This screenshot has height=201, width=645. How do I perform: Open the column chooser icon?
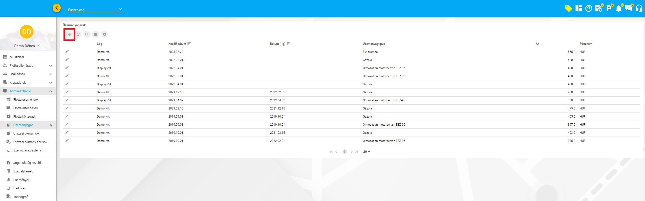coord(95,34)
